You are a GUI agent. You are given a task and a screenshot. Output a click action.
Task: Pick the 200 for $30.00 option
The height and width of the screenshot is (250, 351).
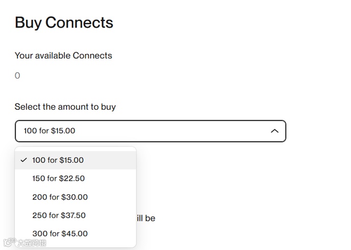(60, 197)
